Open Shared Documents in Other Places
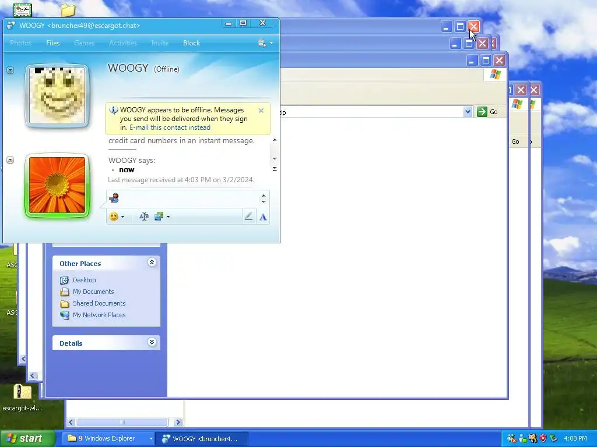Viewport: 597px width, 447px height. 99,303
